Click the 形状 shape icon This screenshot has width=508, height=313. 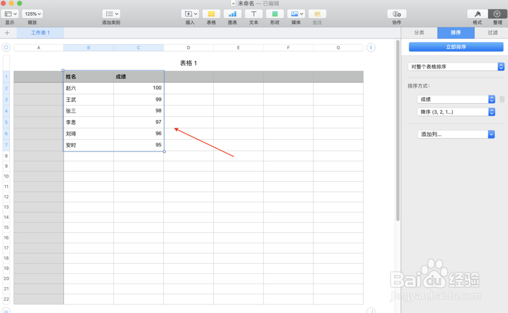[275, 14]
